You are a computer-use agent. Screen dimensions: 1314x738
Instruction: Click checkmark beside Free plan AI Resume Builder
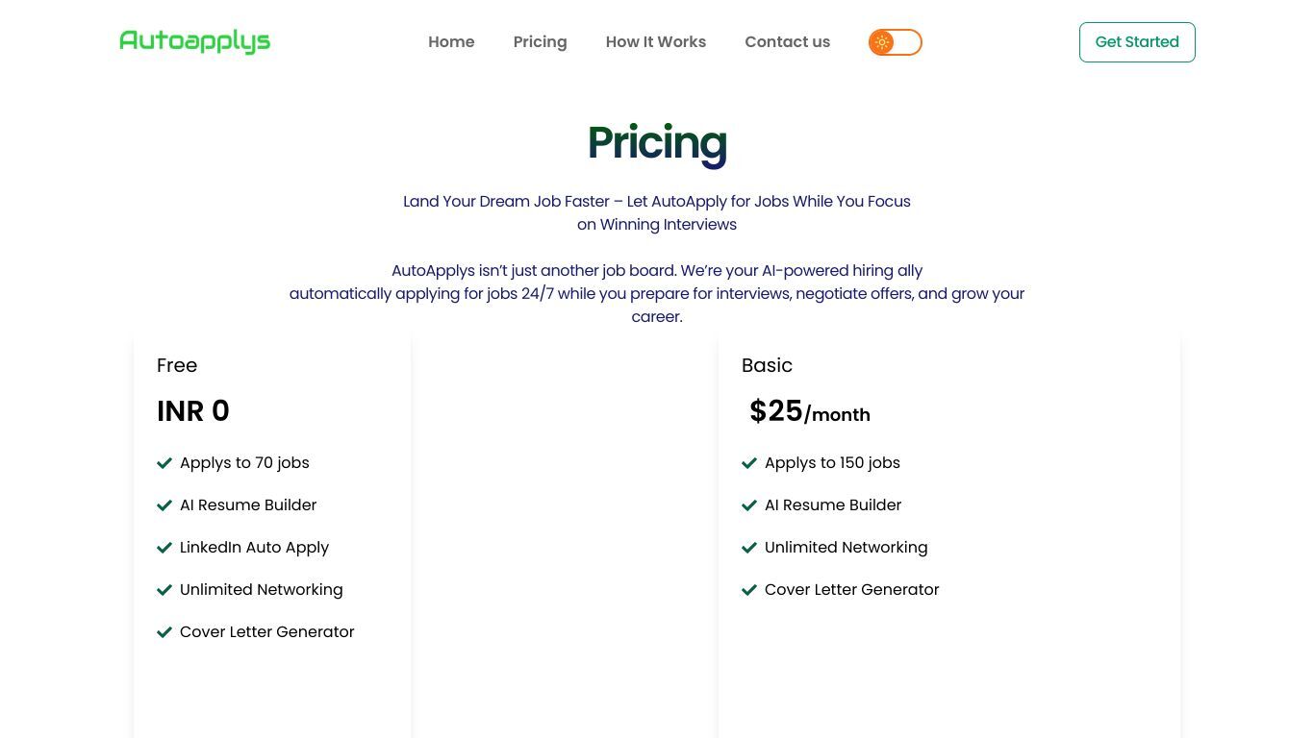point(164,505)
